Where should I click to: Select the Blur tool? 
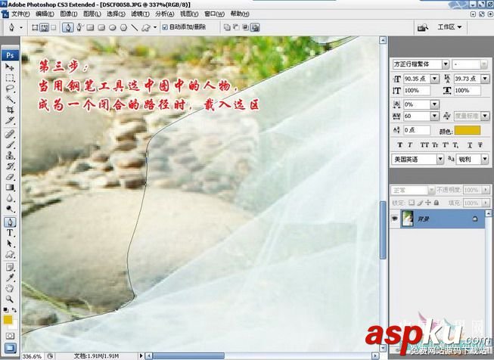pyautogui.click(x=10, y=198)
